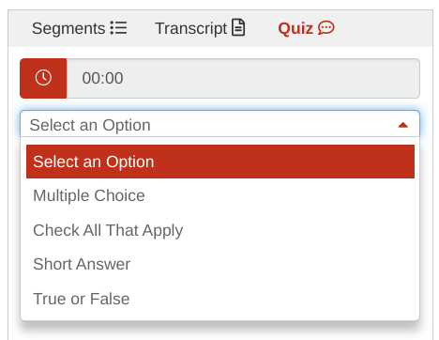Switch to the Segments tab
The height and width of the screenshot is (340, 439).
[80, 28]
